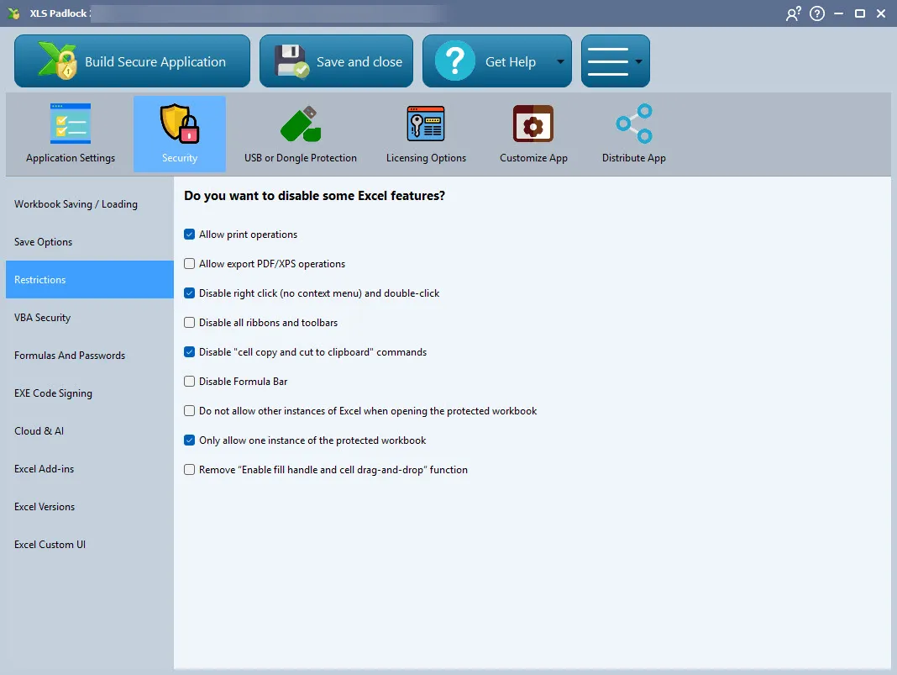This screenshot has width=897, height=675.
Task: Open Licensing Options key icon
Action: (x=426, y=123)
